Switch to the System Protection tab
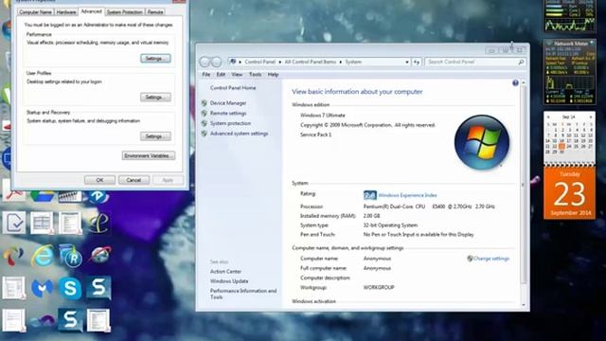The image size is (606, 341). pos(124,12)
